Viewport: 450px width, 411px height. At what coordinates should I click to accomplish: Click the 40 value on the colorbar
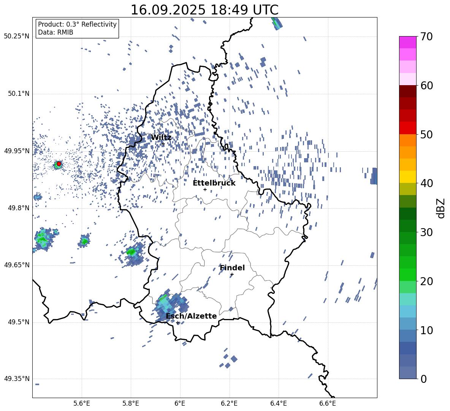(426, 183)
